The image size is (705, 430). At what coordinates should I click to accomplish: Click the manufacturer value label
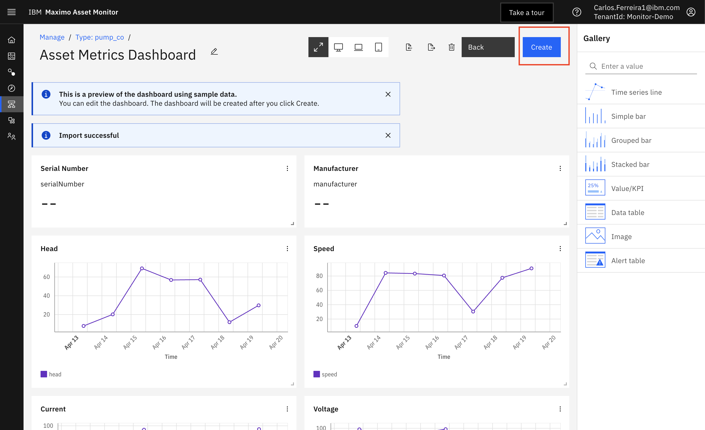tap(335, 184)
